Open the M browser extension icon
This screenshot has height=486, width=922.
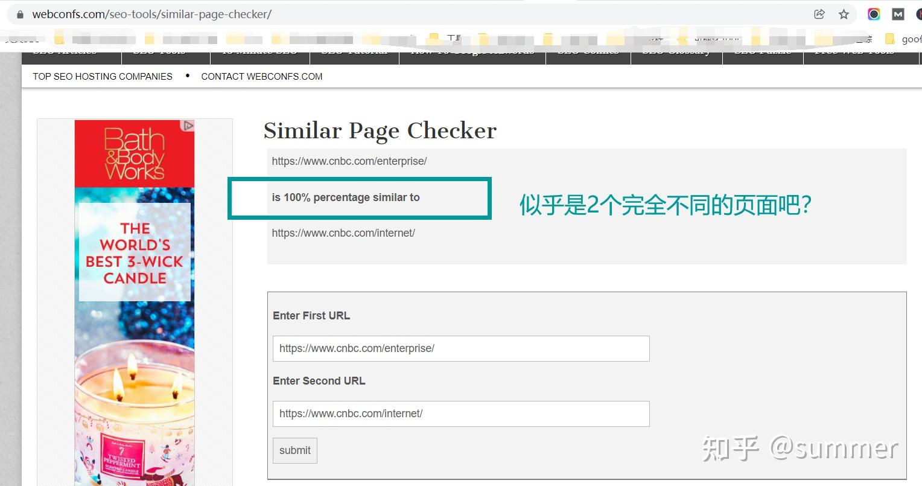(898, 14)
